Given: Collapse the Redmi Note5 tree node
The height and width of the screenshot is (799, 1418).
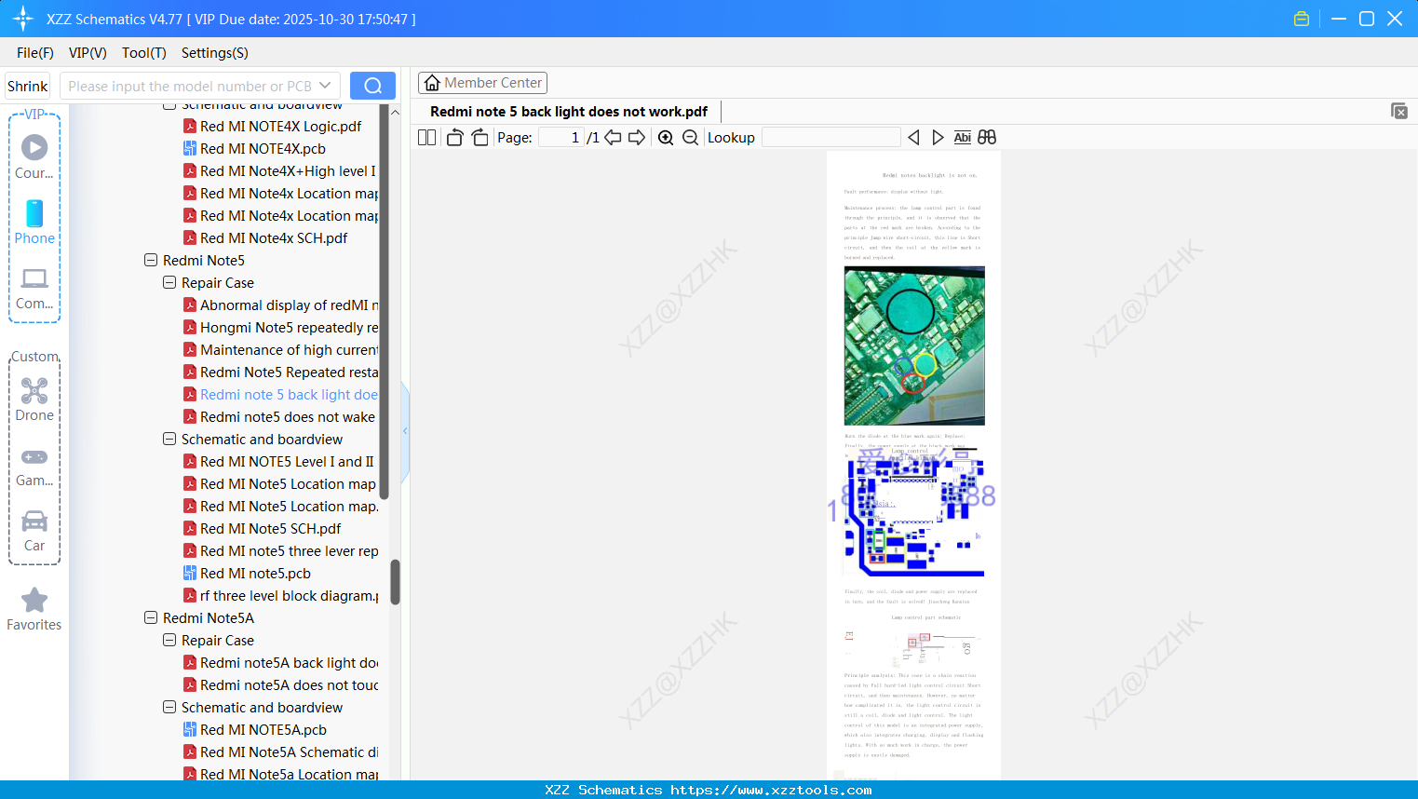Looking at the screenshot, I should coord(151,260).
